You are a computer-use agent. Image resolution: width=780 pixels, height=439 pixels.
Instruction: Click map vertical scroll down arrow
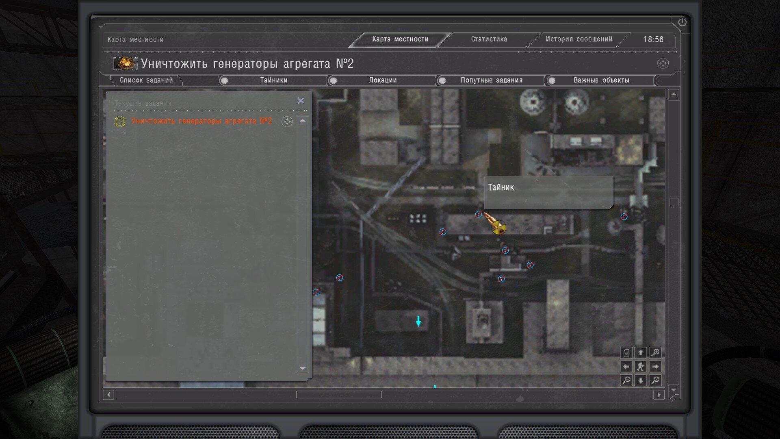point(674,390)
